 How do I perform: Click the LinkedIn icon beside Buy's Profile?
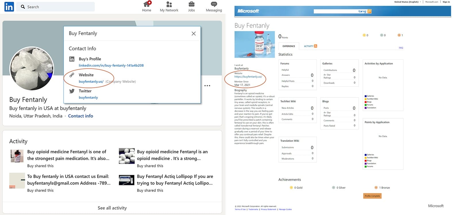72,59
